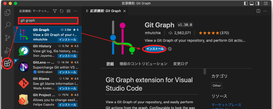Clear extension search results
The image size is (273, 109).
69,11
